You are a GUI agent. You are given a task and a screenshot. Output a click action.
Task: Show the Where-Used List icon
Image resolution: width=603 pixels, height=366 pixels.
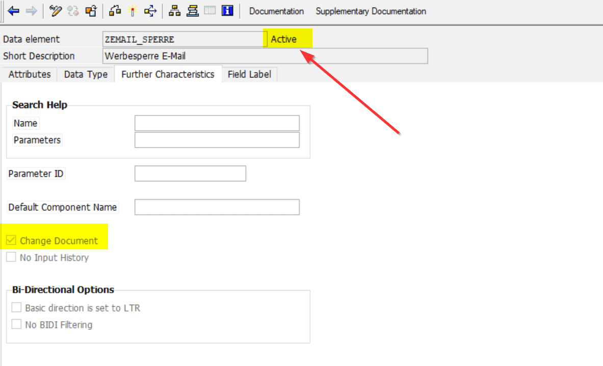(115, 10)
